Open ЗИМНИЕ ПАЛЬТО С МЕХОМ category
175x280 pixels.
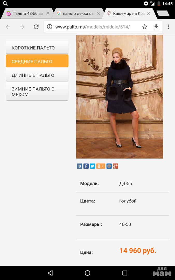tap(37, 92)
